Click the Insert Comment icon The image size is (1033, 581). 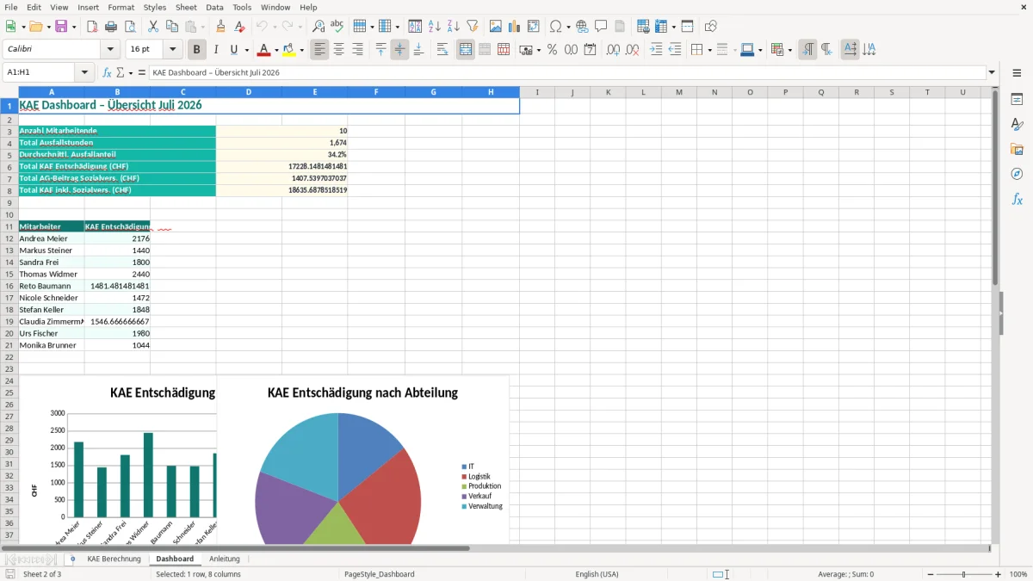(x=601, y=27)
